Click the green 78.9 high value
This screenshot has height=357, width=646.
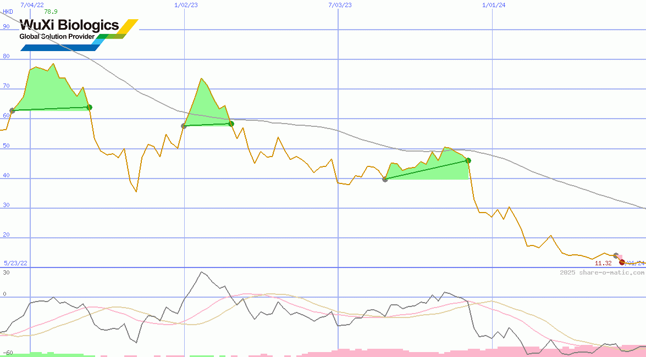pos(51,12)
